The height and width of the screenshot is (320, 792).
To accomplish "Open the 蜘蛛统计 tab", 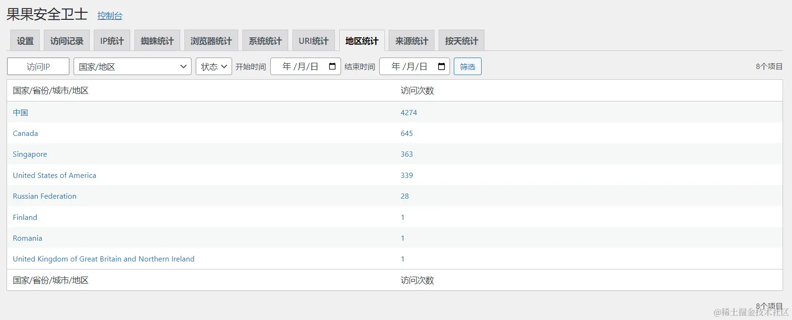I will pyautogui.click(x=157, y=41).
